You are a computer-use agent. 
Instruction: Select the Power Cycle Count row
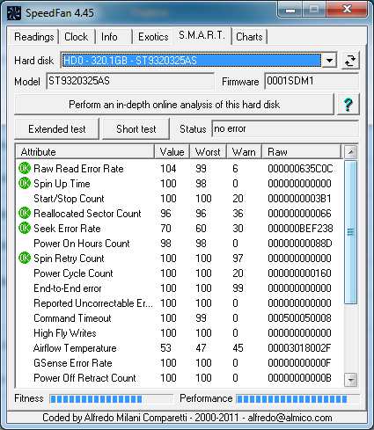pos(180,273)
